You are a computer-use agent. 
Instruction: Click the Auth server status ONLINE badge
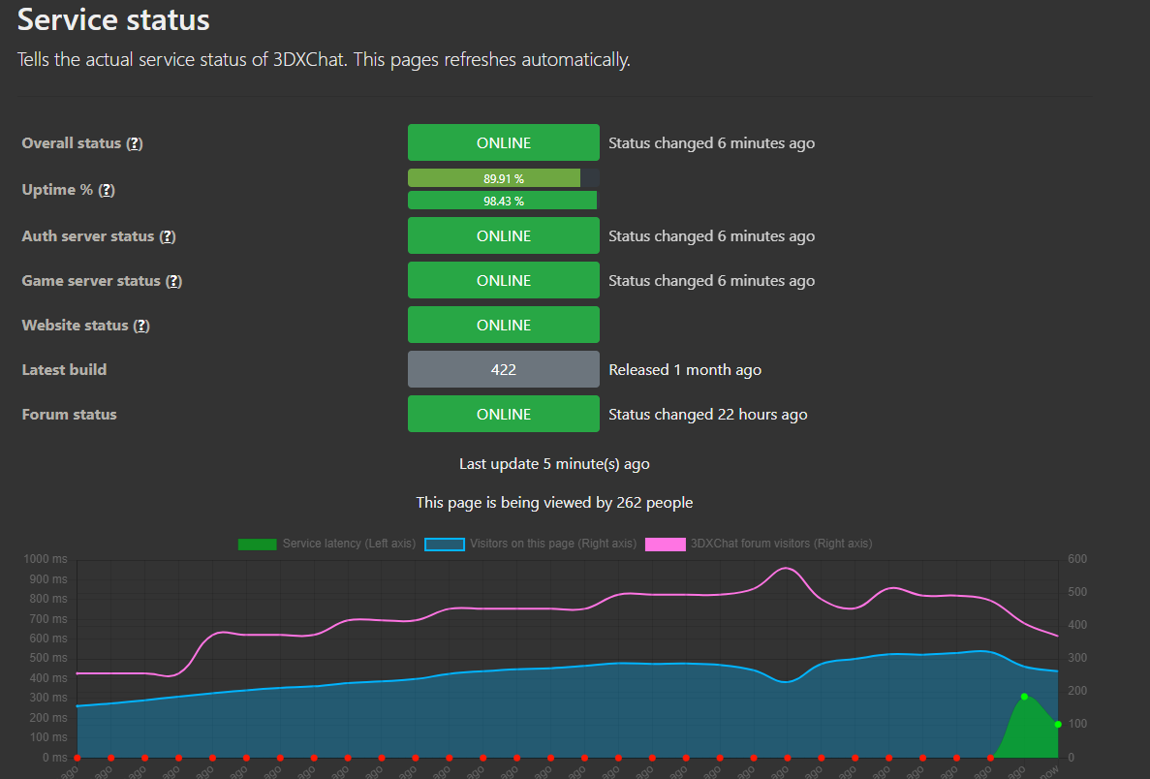point(504,235)
